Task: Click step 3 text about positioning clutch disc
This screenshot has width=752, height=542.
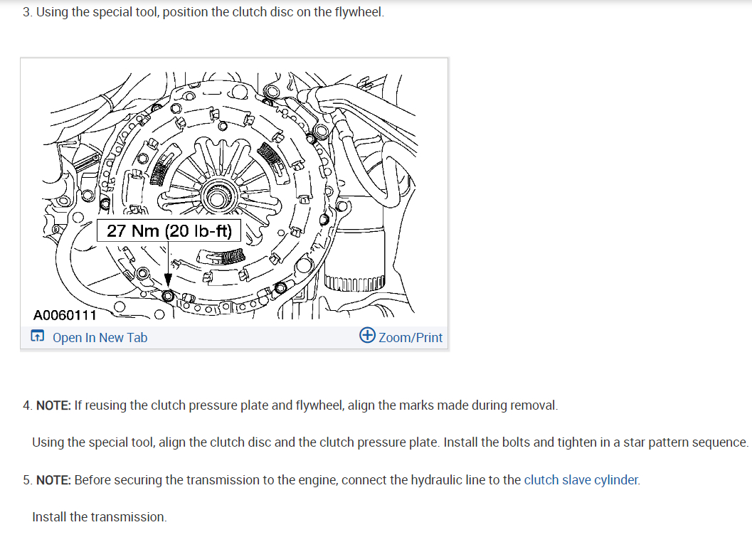Action: 203,12
